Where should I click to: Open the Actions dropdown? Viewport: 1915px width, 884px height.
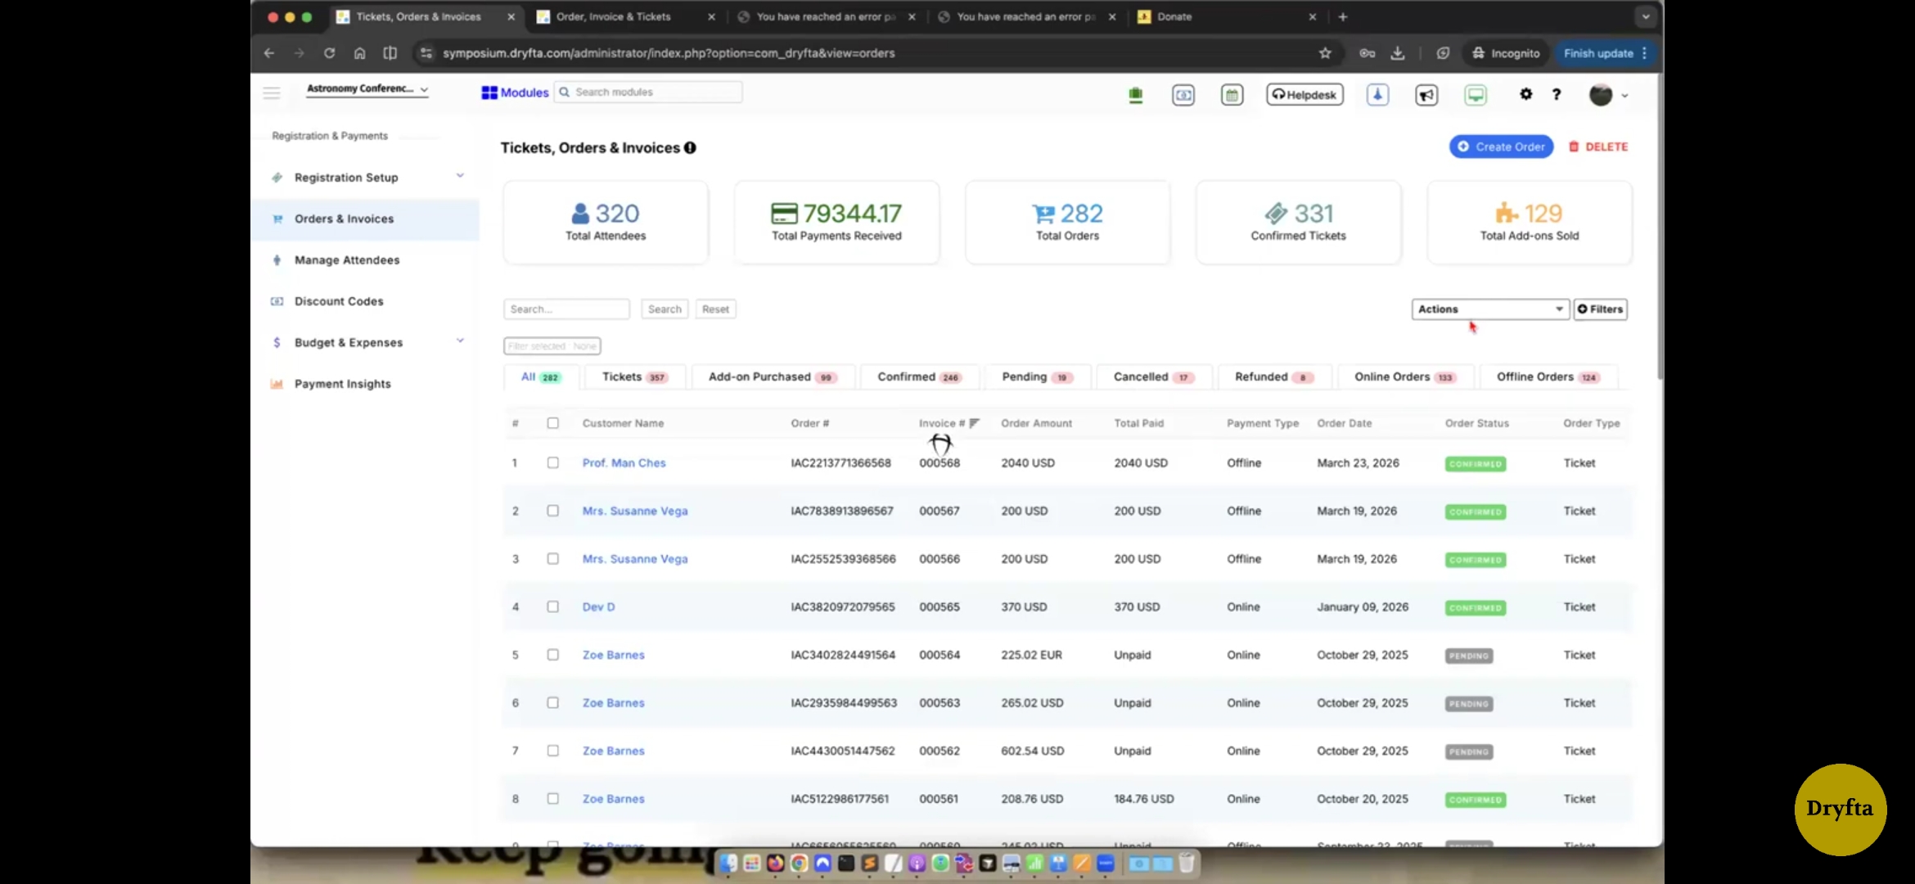coord(1489,309)
